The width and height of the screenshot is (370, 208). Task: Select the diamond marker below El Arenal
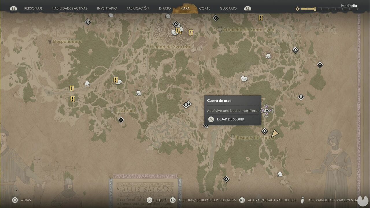pos(121,120)
